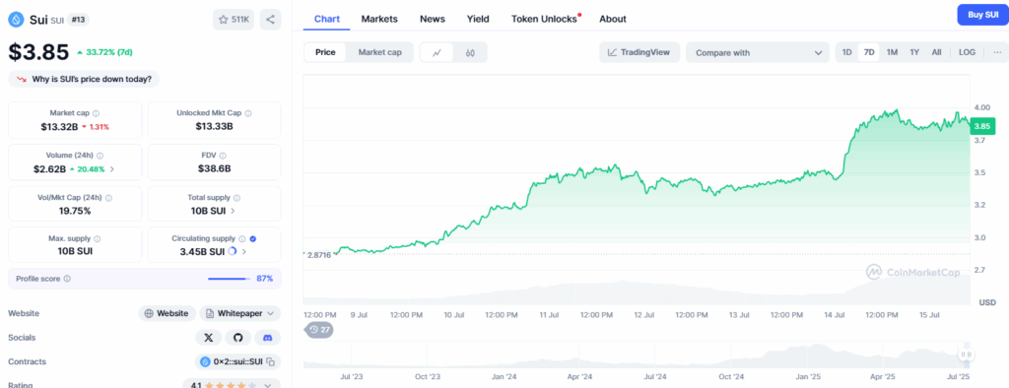This screenshot has width=1009, height=388.
Task: Click the historical range overview chart
Action: [x=638, y=355]
